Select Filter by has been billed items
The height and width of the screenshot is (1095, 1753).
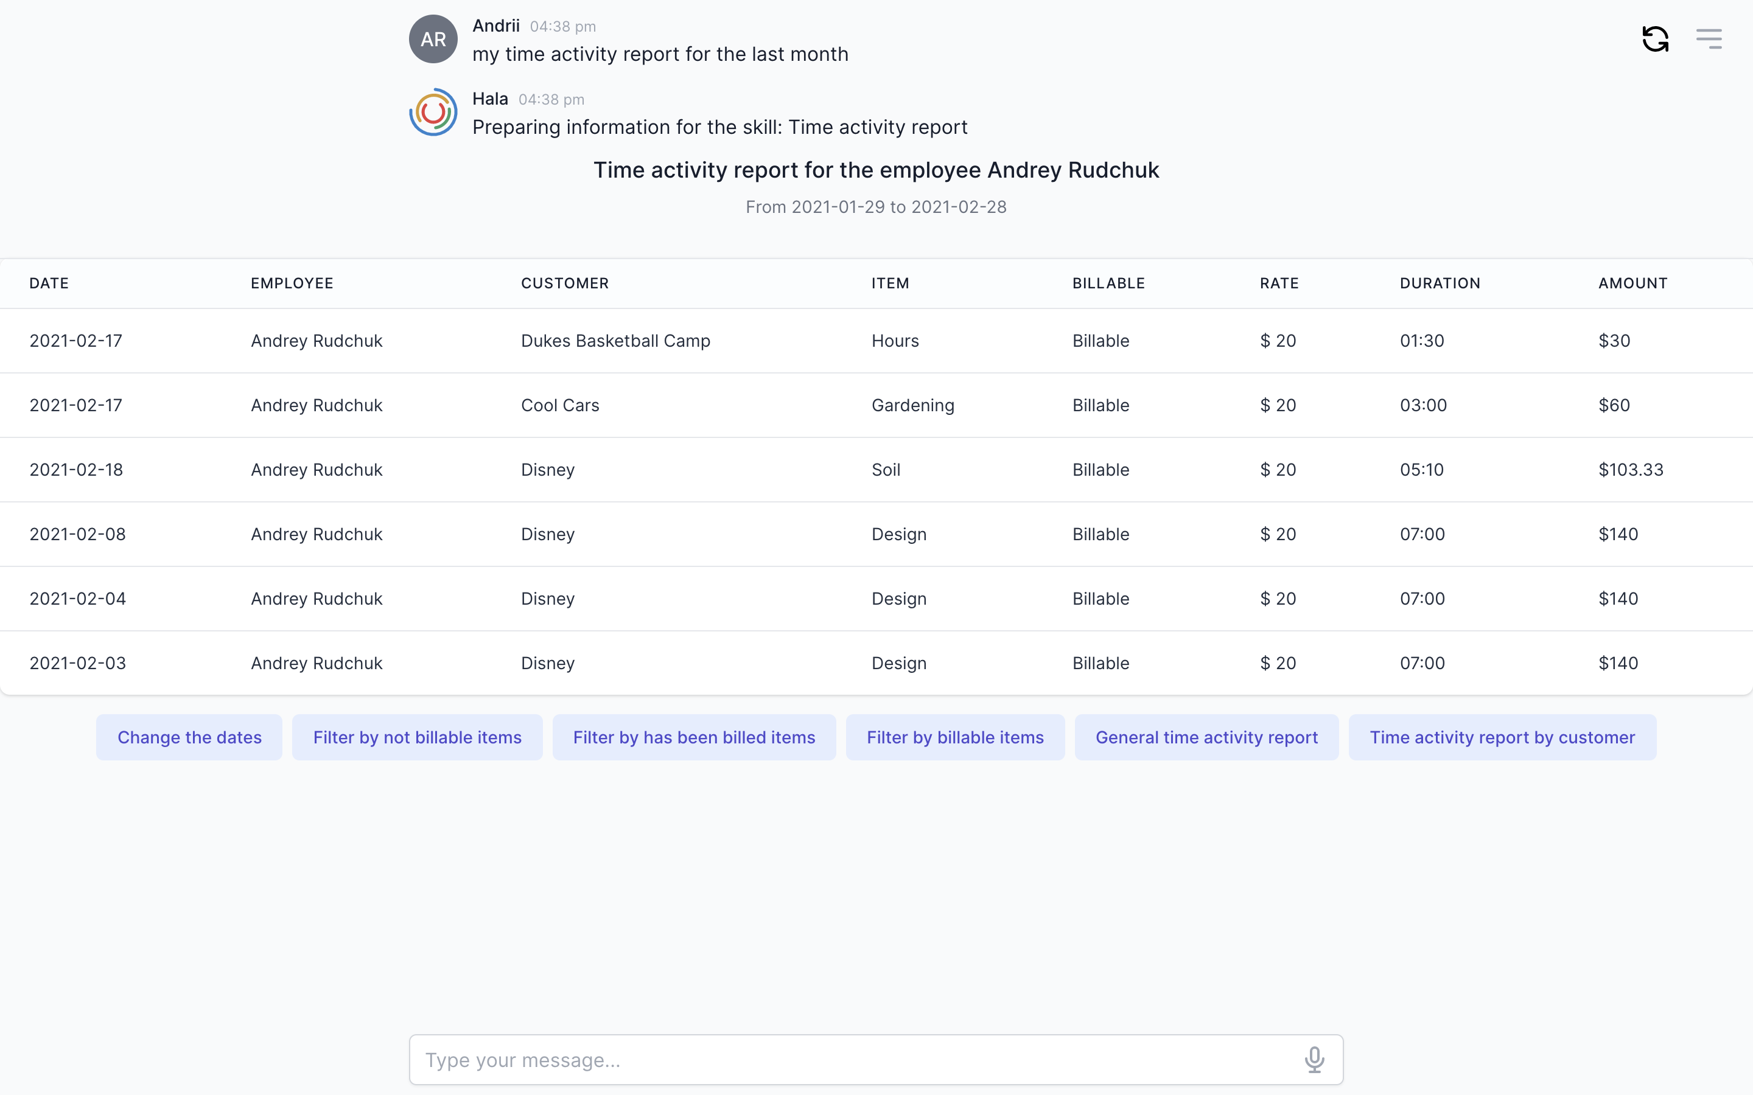point(694,737)
